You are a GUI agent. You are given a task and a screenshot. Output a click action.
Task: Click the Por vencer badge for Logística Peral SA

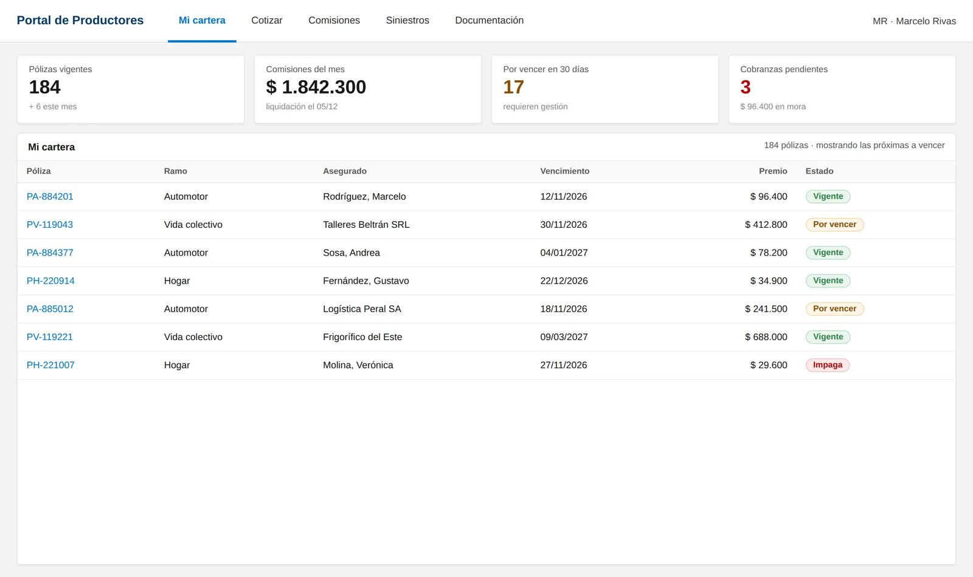pyautogui.click(x=835, y=309)
